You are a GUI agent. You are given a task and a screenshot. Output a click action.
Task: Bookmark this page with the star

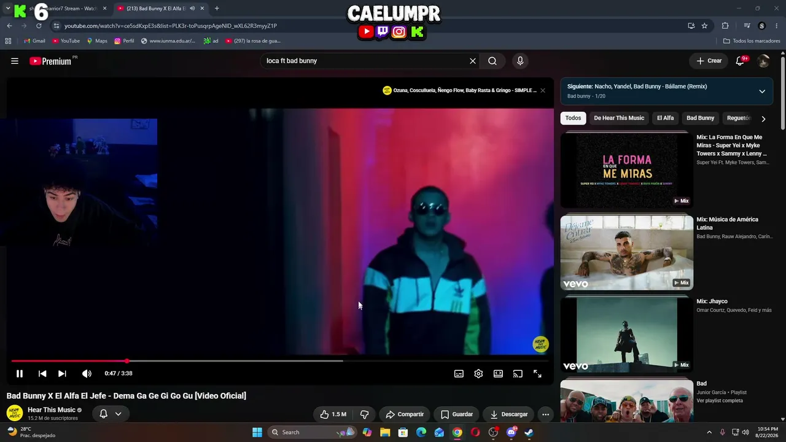[704, 26]
